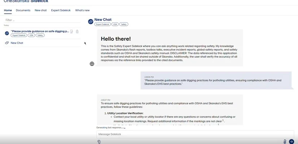The image size is (298, 144).
Task: Click the New Chat icon in sidebar list
Action: pos(7,43)
